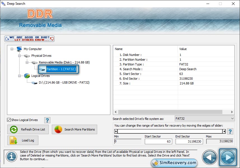The width and height of the screenshot is (240, 168).
Task: Go back with the left arrow button
Action: [x=209, y=157]
